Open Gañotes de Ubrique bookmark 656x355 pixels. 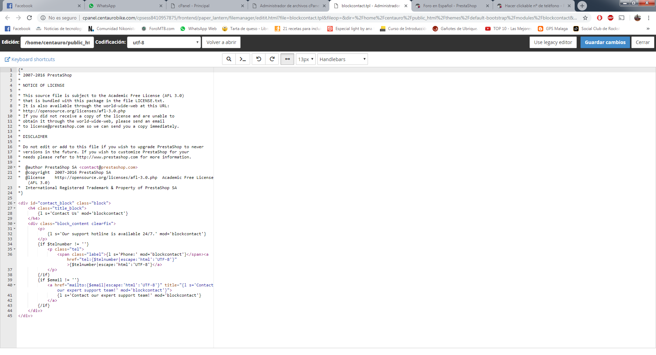click(455, 29)
